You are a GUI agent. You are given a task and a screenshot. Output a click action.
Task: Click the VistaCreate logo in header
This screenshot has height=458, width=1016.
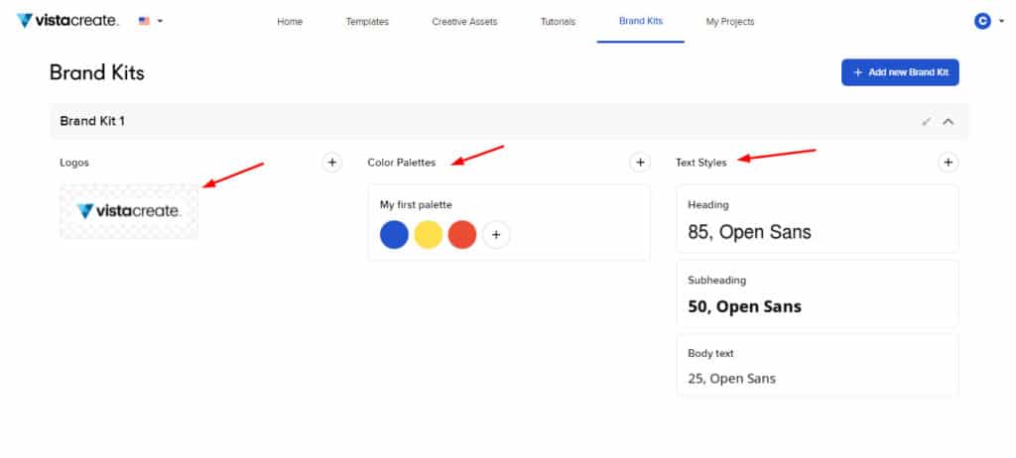[x=67, y=21]
